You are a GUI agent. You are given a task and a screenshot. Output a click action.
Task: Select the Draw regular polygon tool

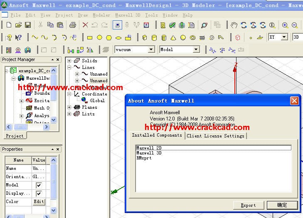point(109,37)
